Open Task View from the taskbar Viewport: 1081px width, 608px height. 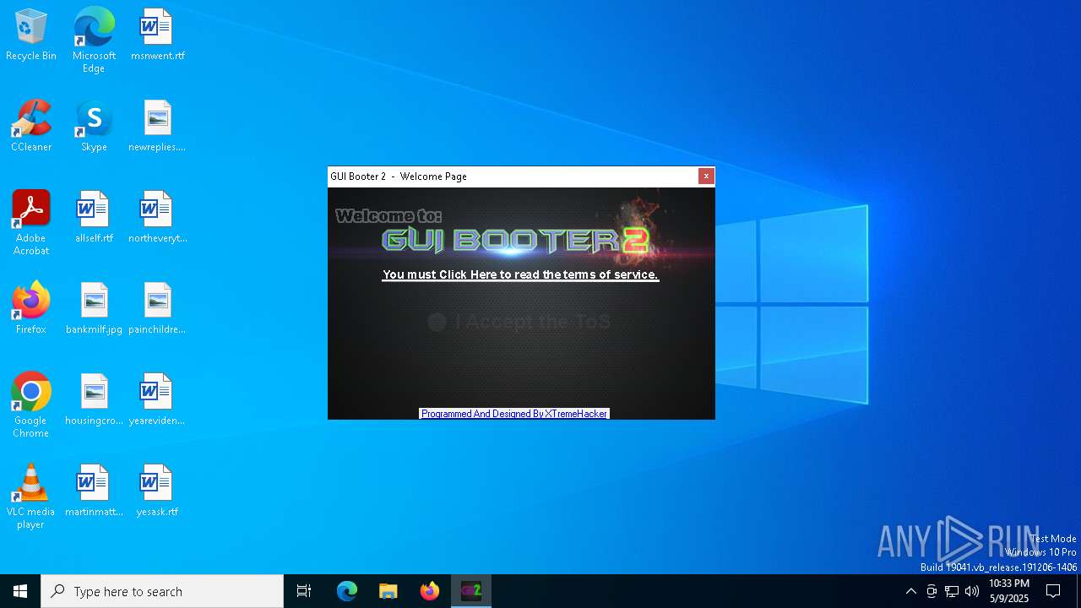coord(304,591)
